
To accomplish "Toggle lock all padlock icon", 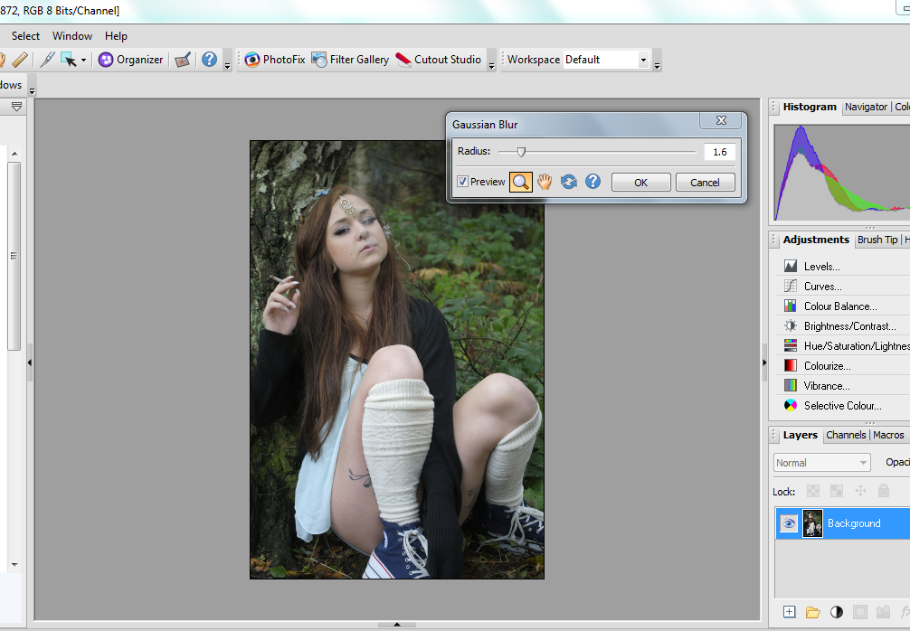I will pos(883,491).
